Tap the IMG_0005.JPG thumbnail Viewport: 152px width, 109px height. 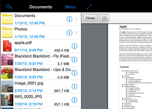(7, 100)
